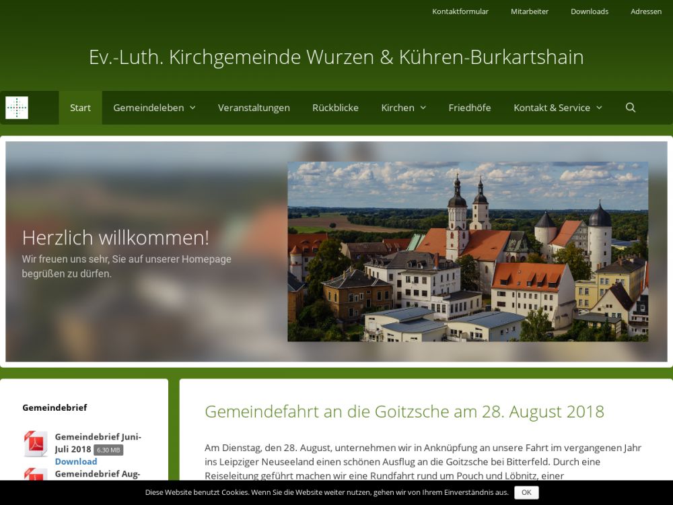This screenshot has width=673, height=505.
Task: Click PDF icon for Gemeindebrief Aug issue
Action: coord(35,474)
